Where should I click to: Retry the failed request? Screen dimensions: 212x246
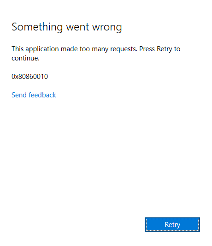[x=172, y=225]
